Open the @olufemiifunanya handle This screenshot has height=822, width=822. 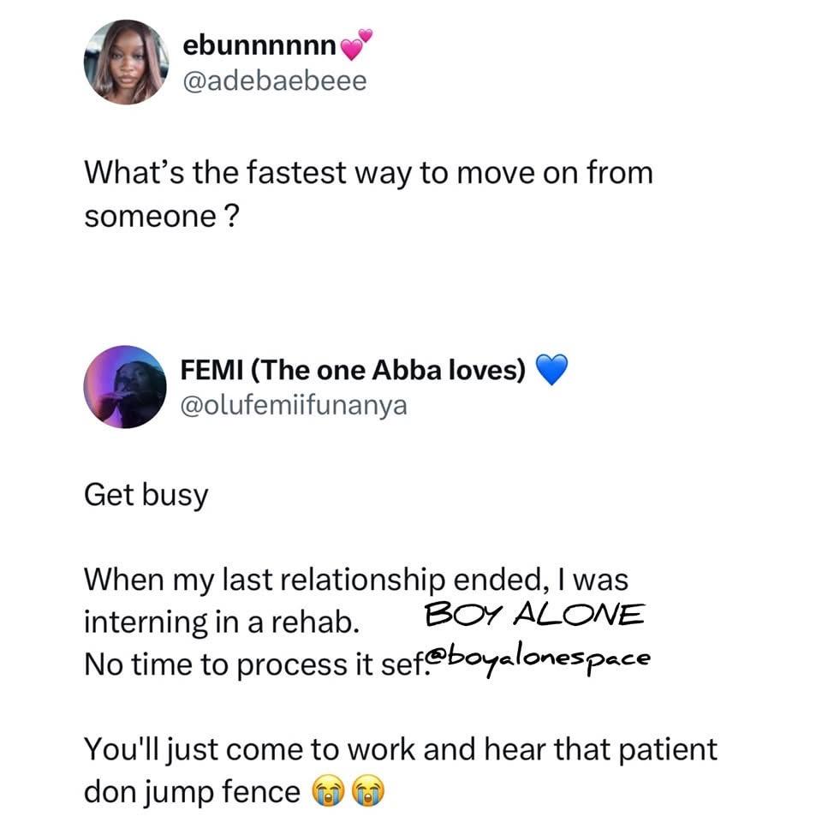click(294, 406)
